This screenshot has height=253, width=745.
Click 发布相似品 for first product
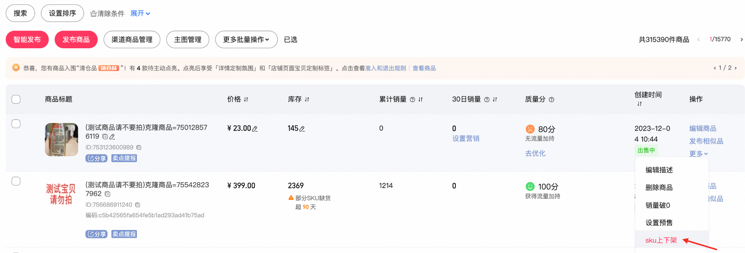click(x=706, y=141)
